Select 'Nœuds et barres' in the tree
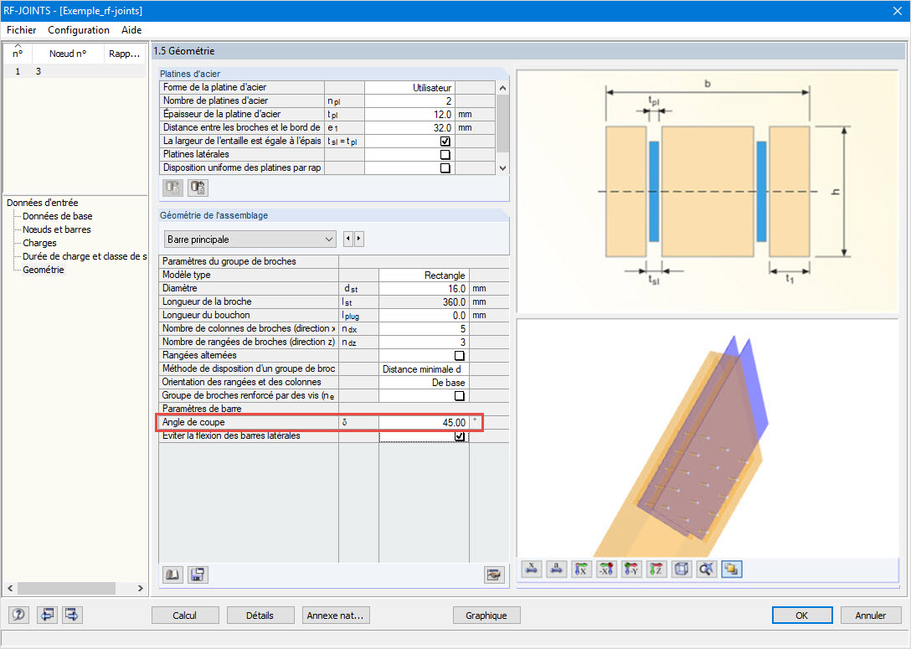The width and height of the screenshot is (911, 649). point(56,229)
